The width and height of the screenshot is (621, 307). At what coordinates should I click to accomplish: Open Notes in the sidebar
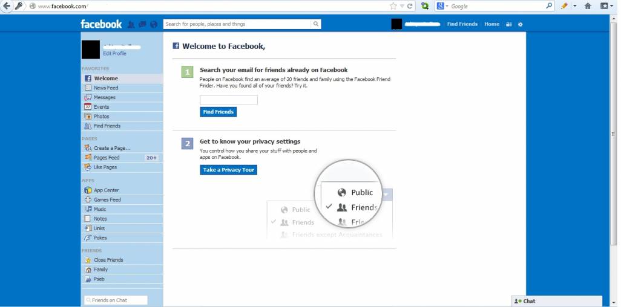pyautogui.click(x=122, y=219)
